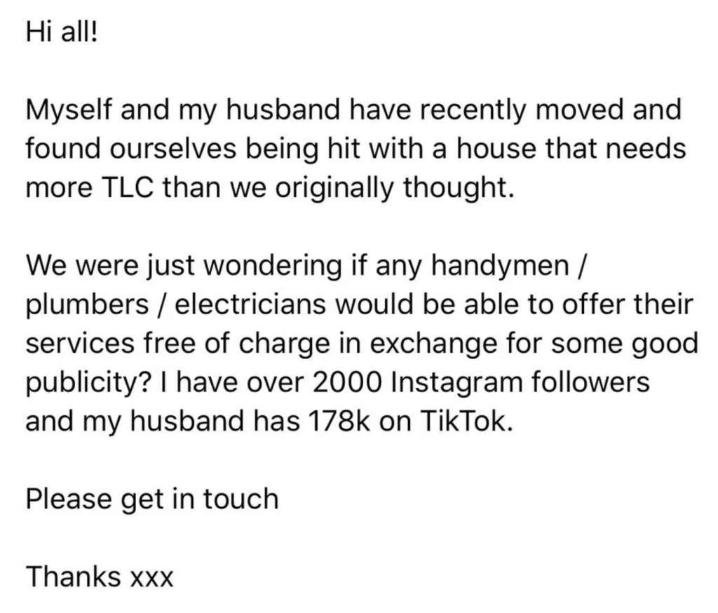Click the word 'Instagram'
This screenshot has height=613, width=718.
[457, 384]
